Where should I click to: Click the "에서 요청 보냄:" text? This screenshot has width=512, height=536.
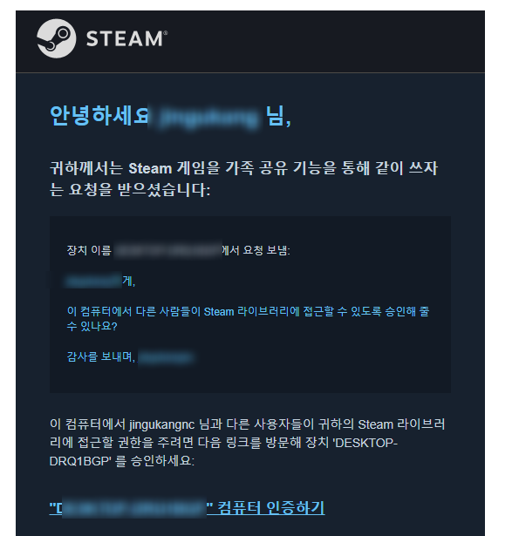pos(256,250)
